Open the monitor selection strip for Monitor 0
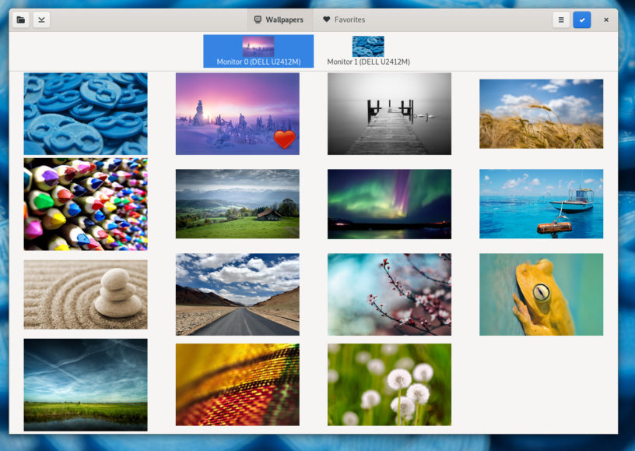635x451 pixels. coord(258,49)
